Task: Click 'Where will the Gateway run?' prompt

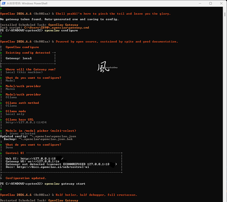Action: 31,69
